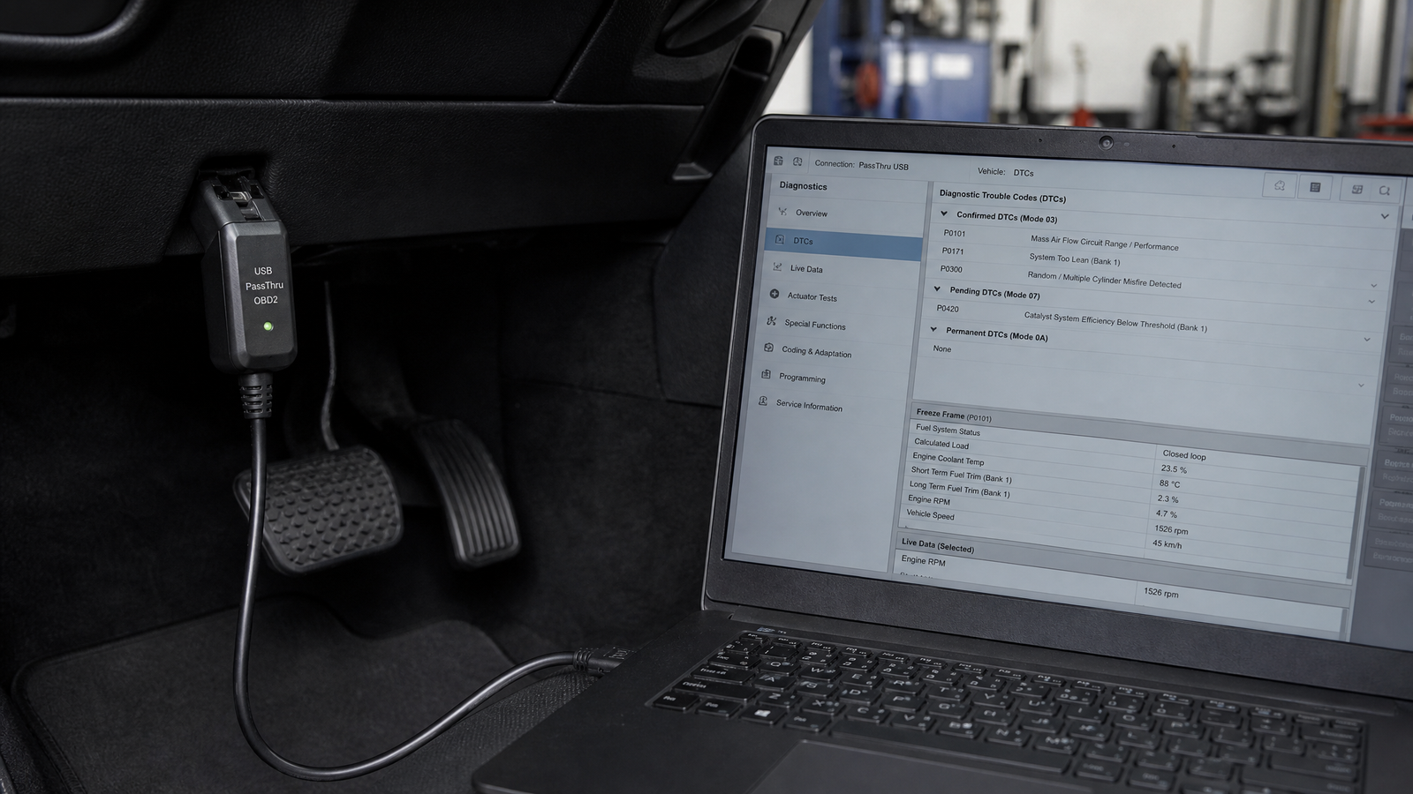Click the second icon beside Connection label
Screen dimensions: 1413x794
(x=797, y=161)
